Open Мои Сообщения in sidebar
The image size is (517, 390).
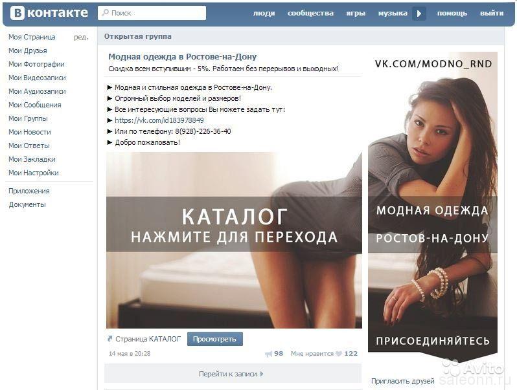[x=35, y=105]
